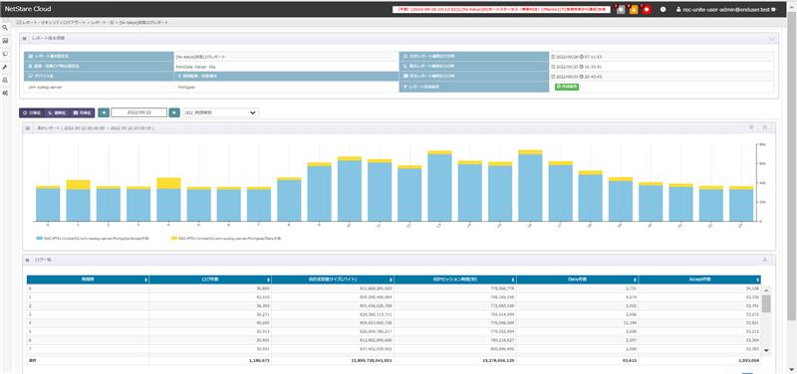This screenshot has width=797, height=374.
Task: Open the chat icon in left sidebar
Action: point(5,54)
